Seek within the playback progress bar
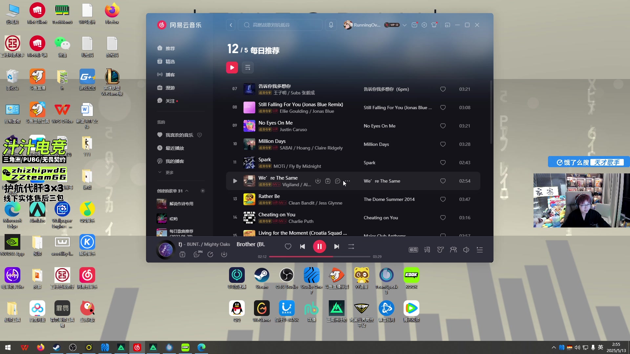The height and width of the screenshot is (354, 630). (320, 257)
